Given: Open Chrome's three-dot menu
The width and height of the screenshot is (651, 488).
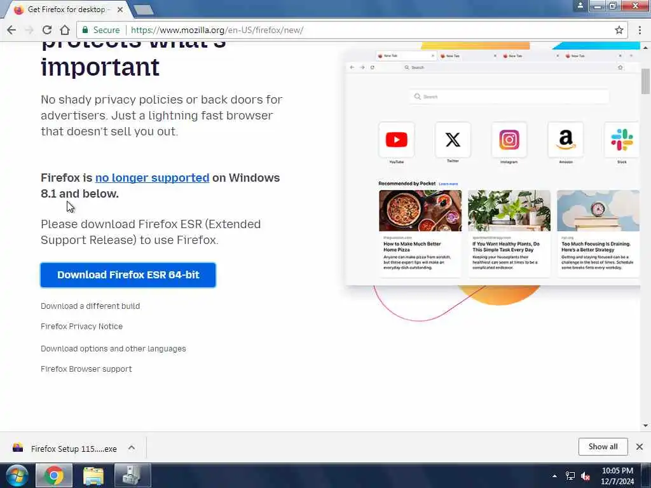Looking at the screenshot, I should pyautogui.click(x=640, y=30).
